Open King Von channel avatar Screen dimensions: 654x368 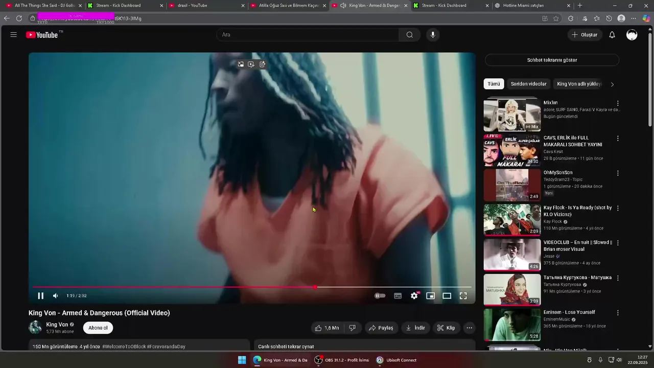(x=35, y=328)
